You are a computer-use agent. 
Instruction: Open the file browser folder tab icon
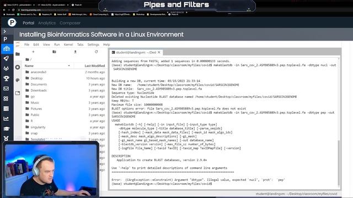pyautogui.click(x=18, y=54)
